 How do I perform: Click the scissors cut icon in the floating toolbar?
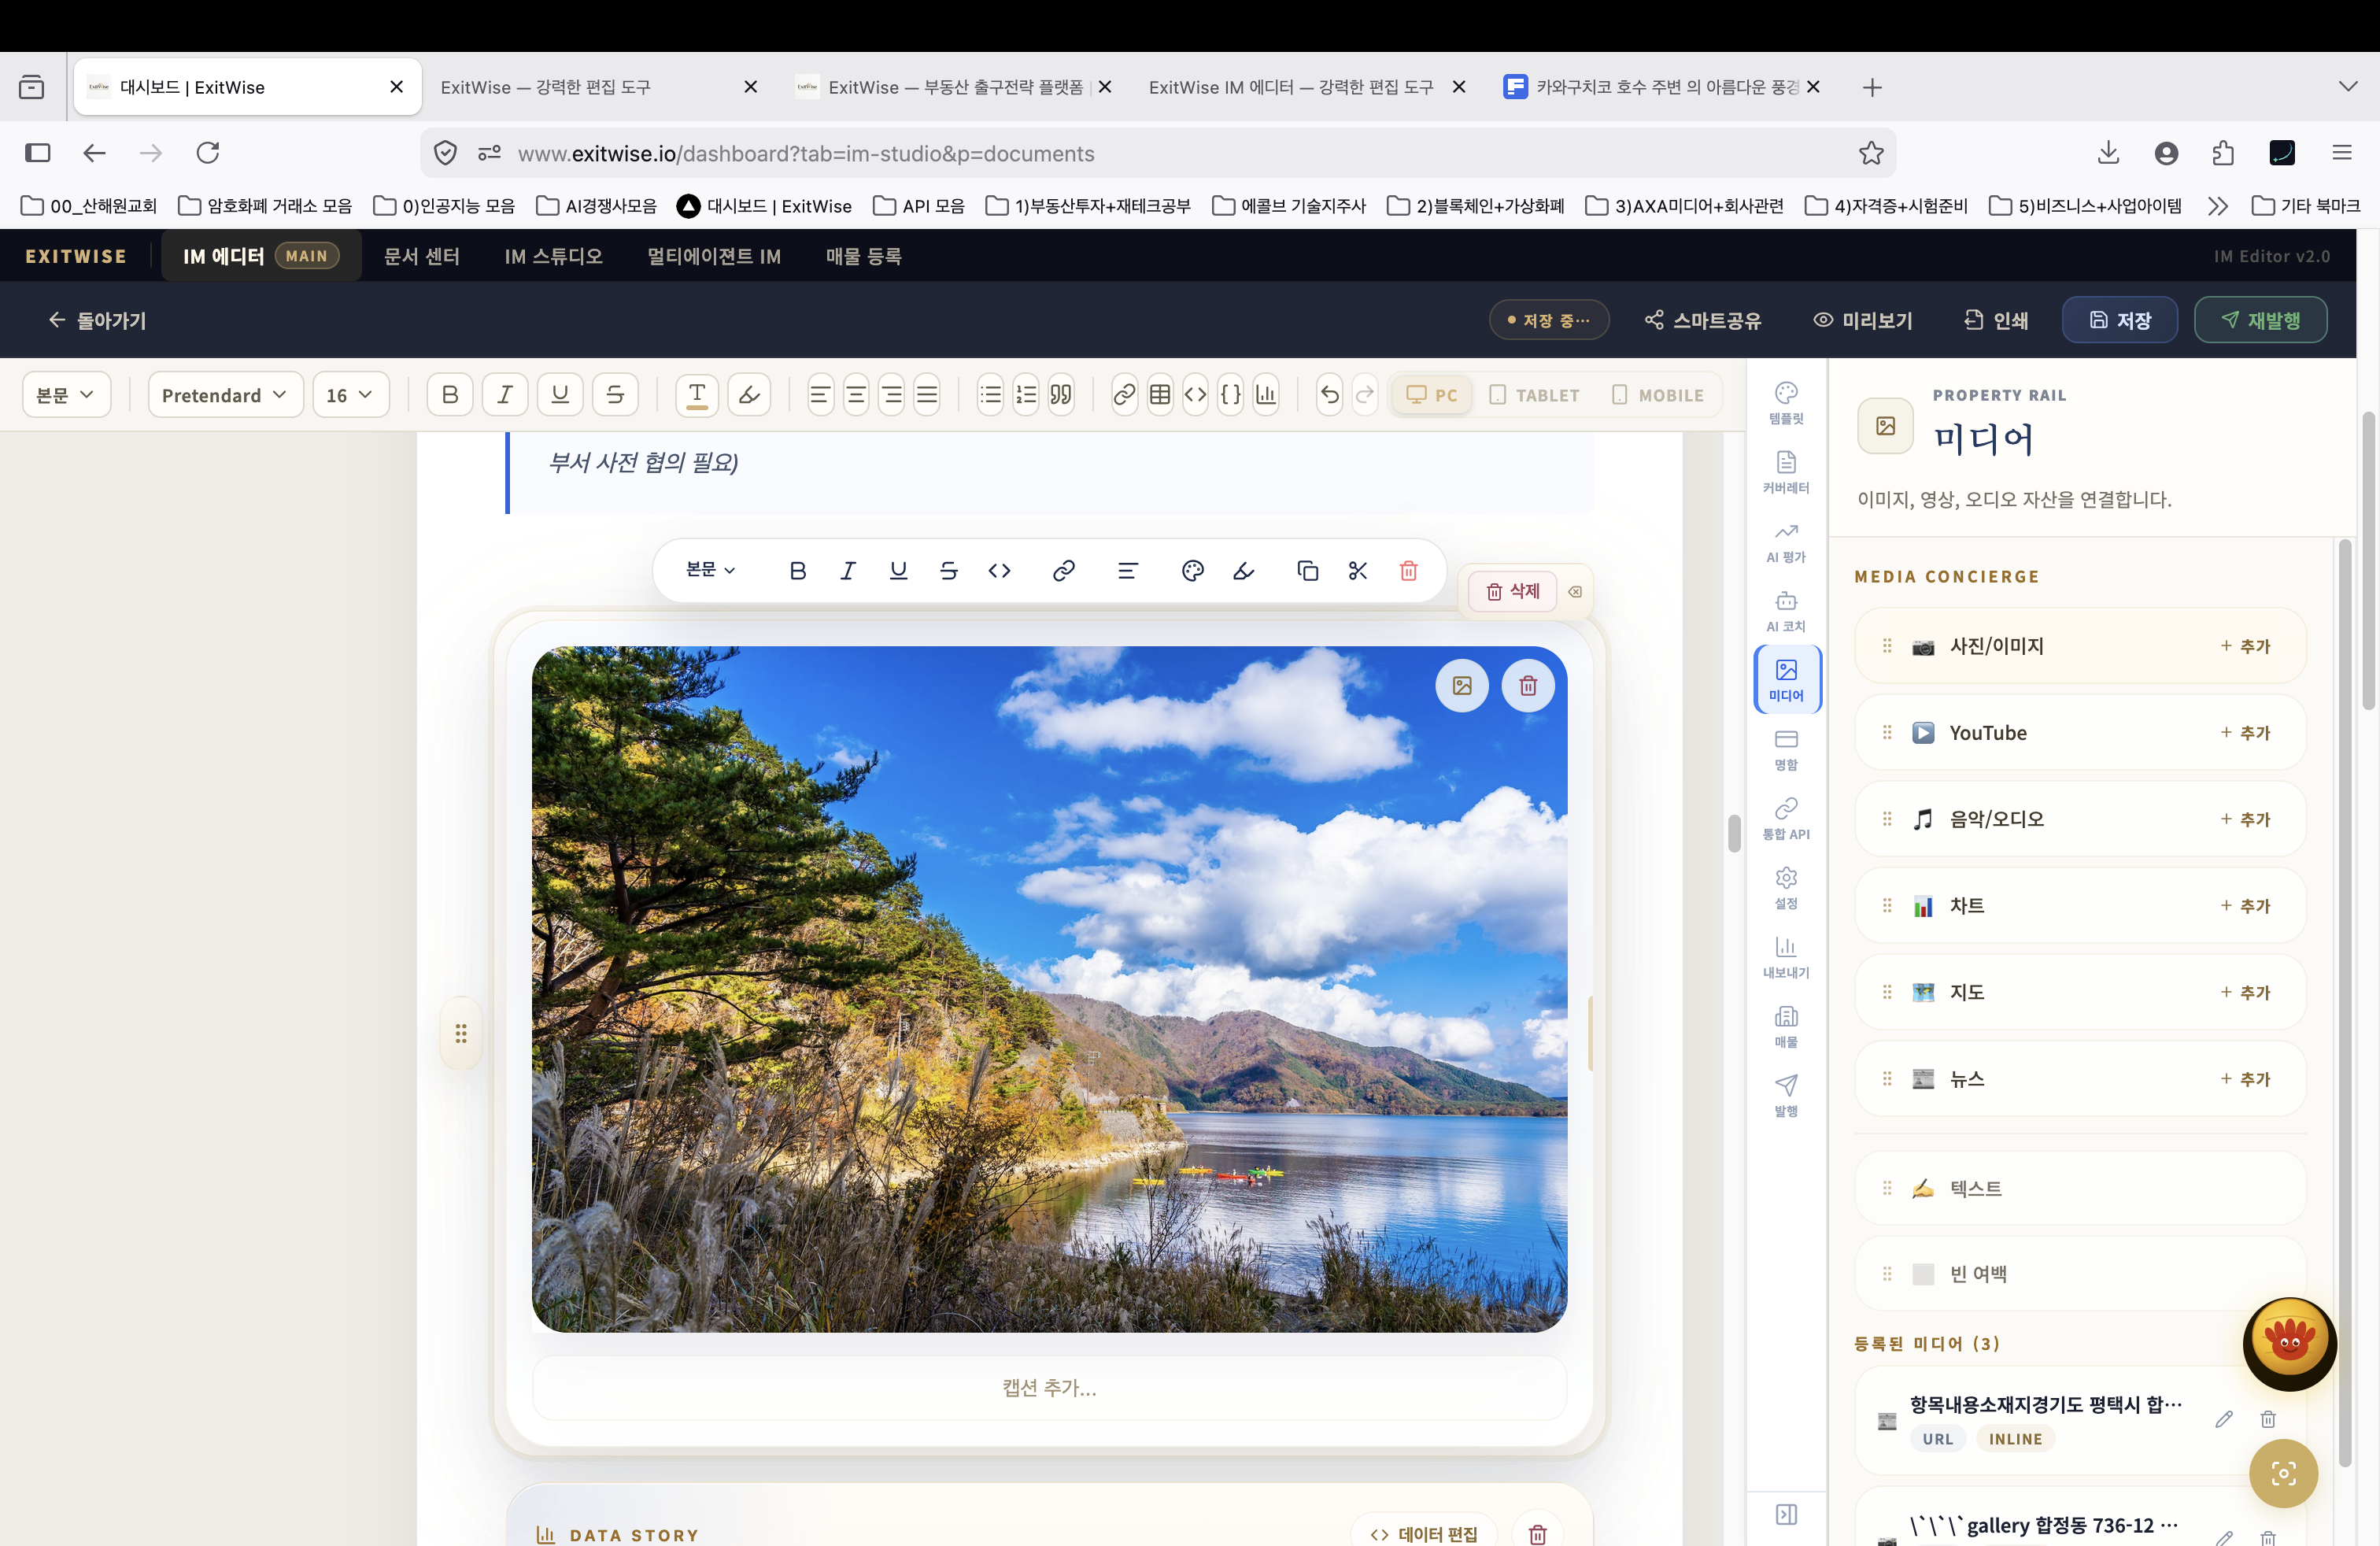pyautogui.click(x=1357, y=570)
